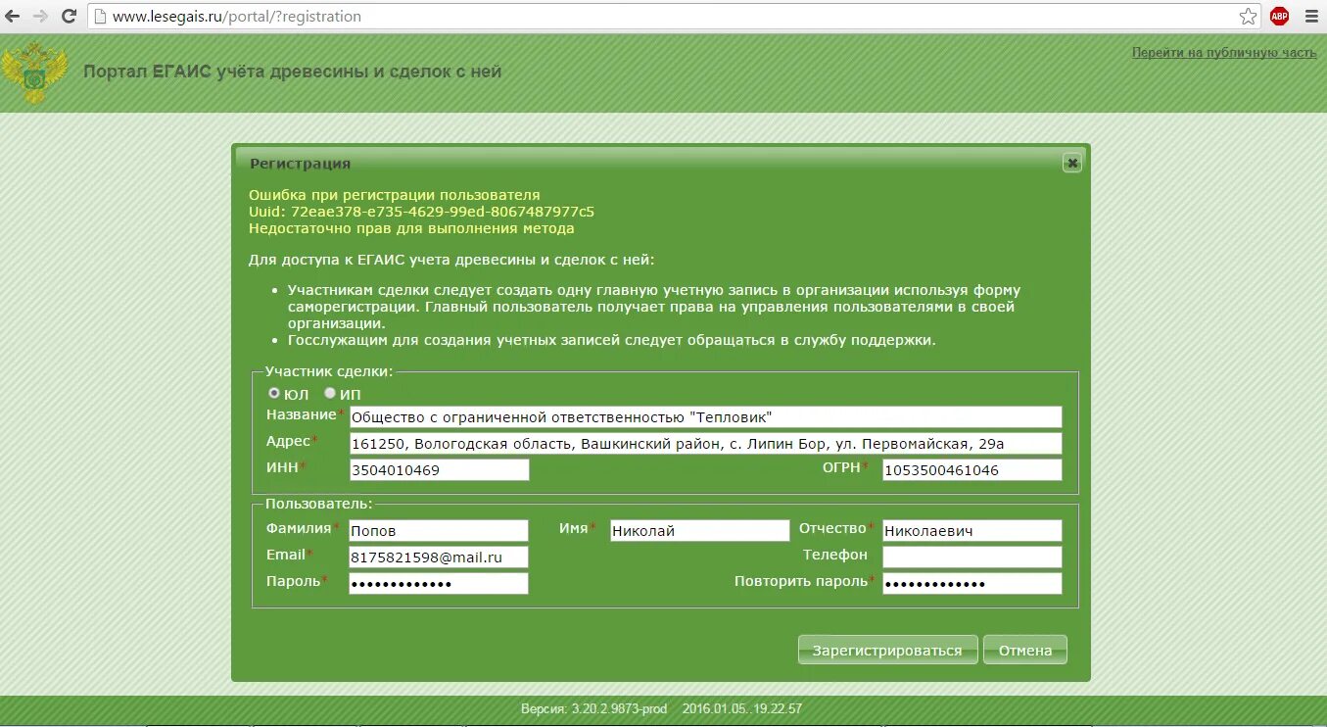1327x727 pixels.
Task: Click the Отмена button
Action: point(1025,650)
